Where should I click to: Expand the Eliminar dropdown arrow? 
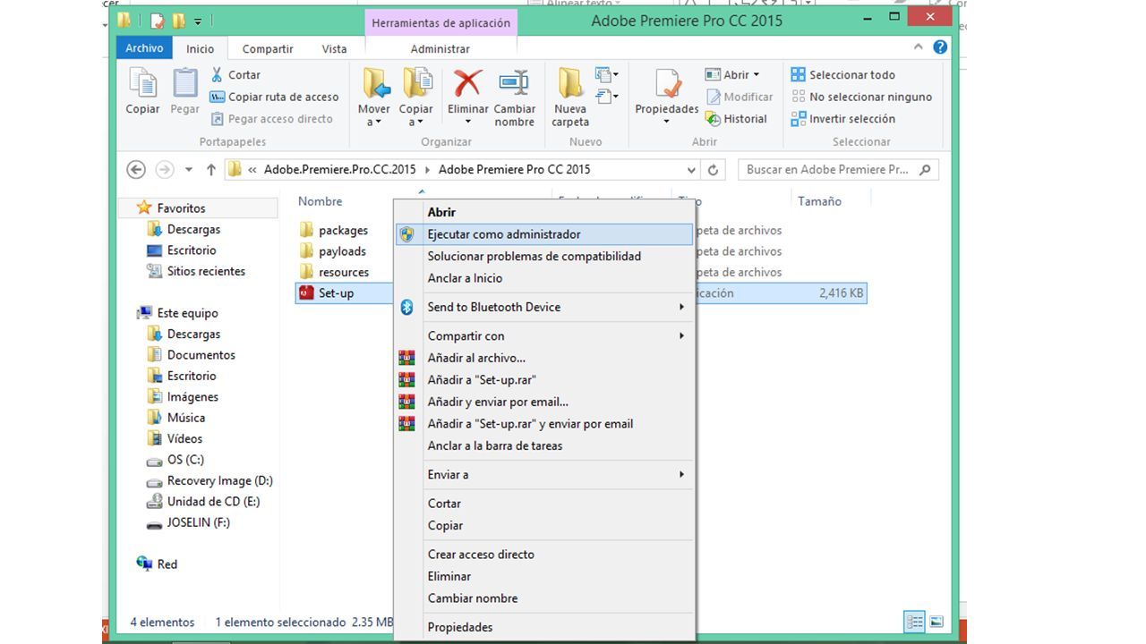coord(467,123)
